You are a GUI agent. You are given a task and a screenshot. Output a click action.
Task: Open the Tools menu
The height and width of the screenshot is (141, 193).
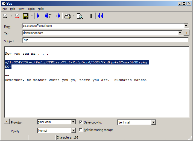31,9
